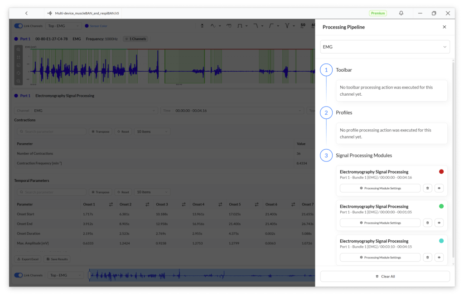Click the Clear All button
The height and width of the screenshot is (297, 464).
[385, 277]
